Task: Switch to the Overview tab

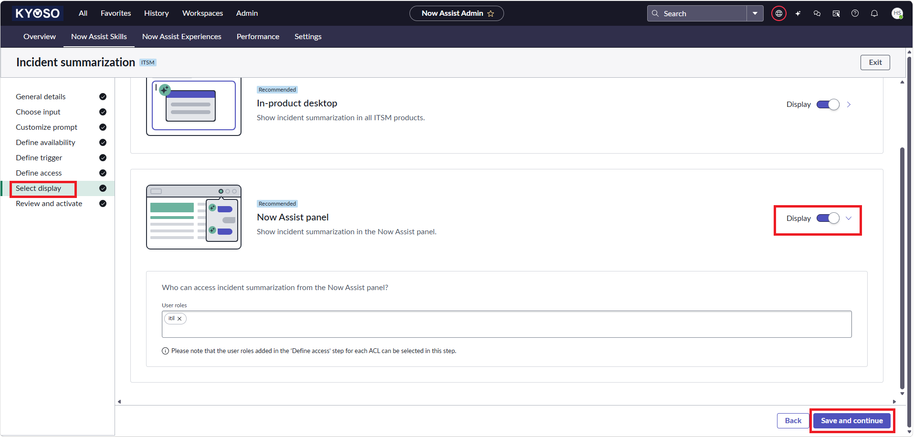Action: [x=40, y=37]
